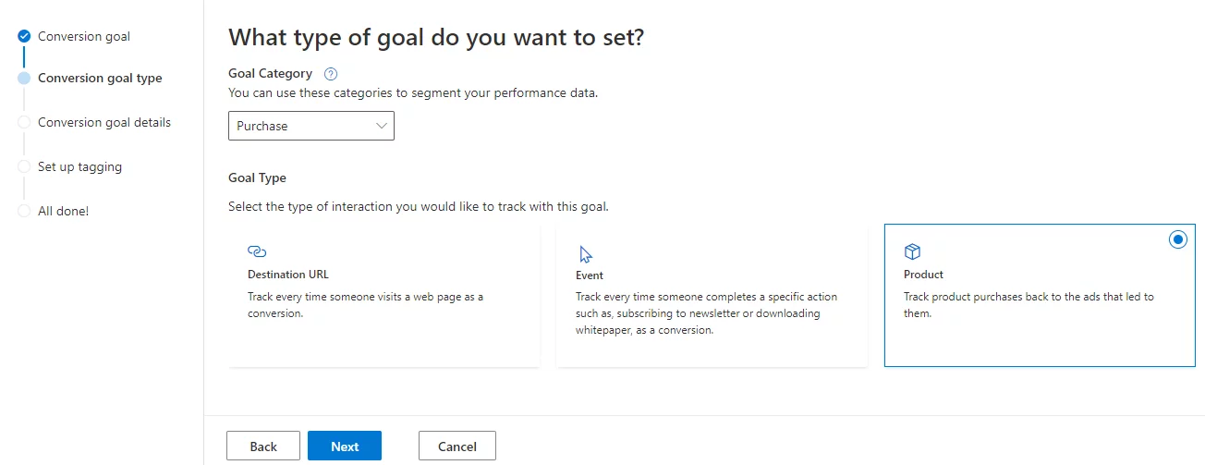1205x465 pixels.
Task: Choose the Destination URL goal type card
Action: click(383, 296)
